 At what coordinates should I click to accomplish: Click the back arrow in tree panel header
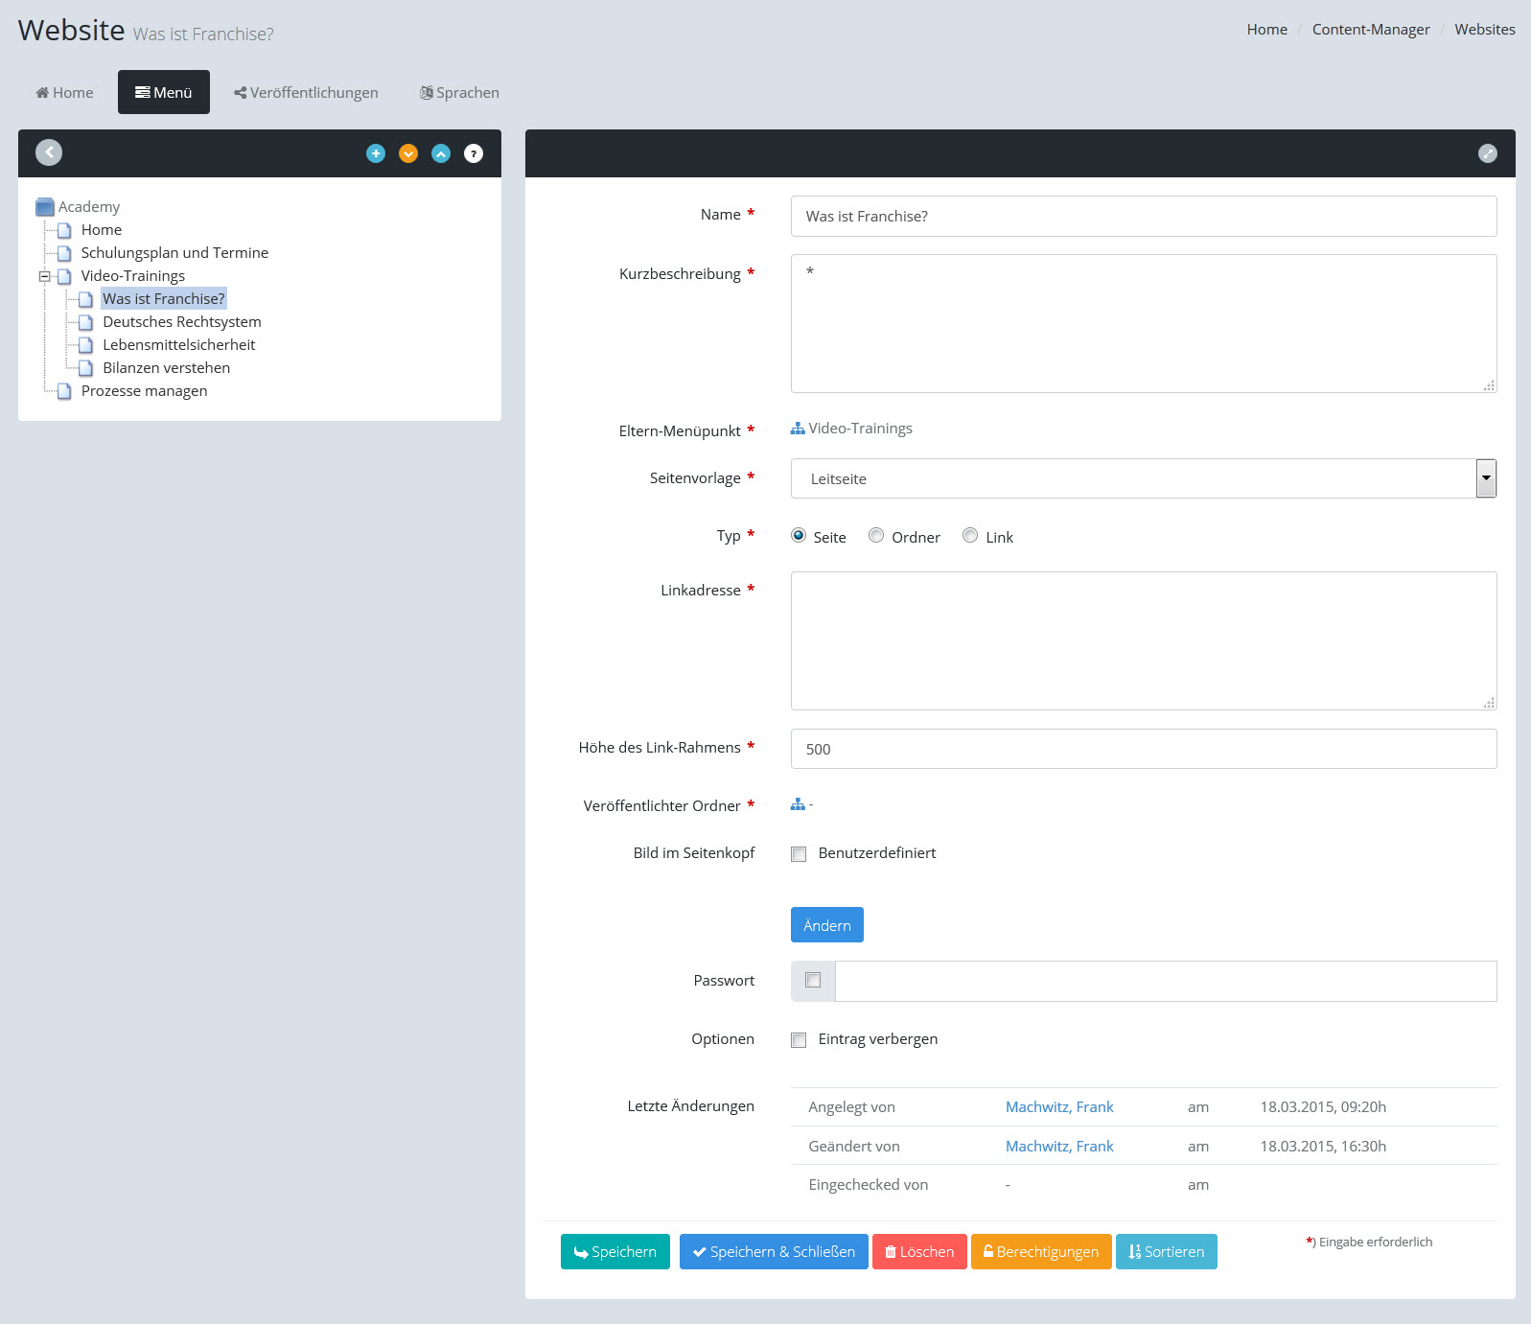point(49,152)
